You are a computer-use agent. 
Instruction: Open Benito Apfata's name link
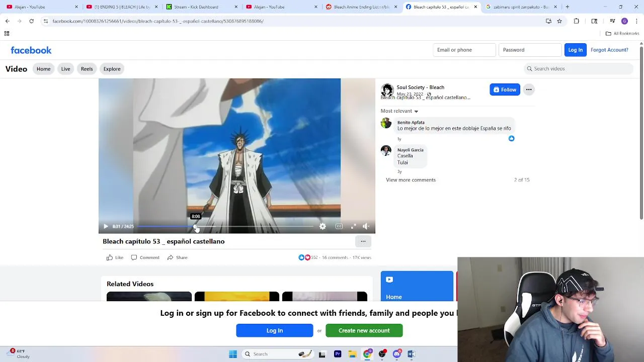[411, 123]
